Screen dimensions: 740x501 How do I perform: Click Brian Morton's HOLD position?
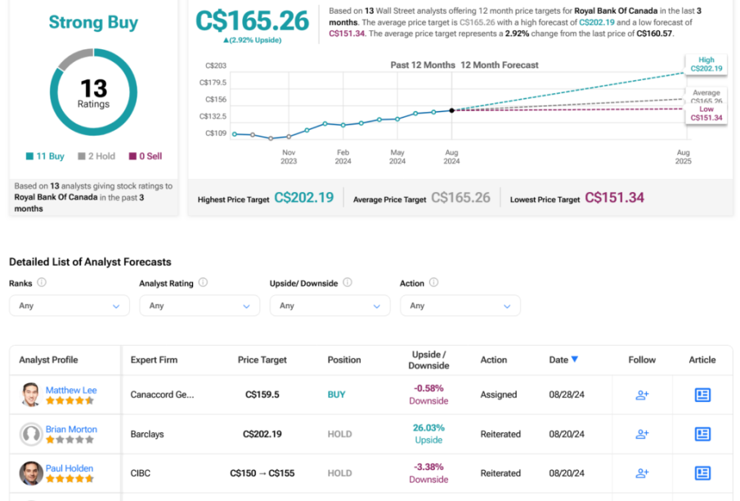point(340,434)
